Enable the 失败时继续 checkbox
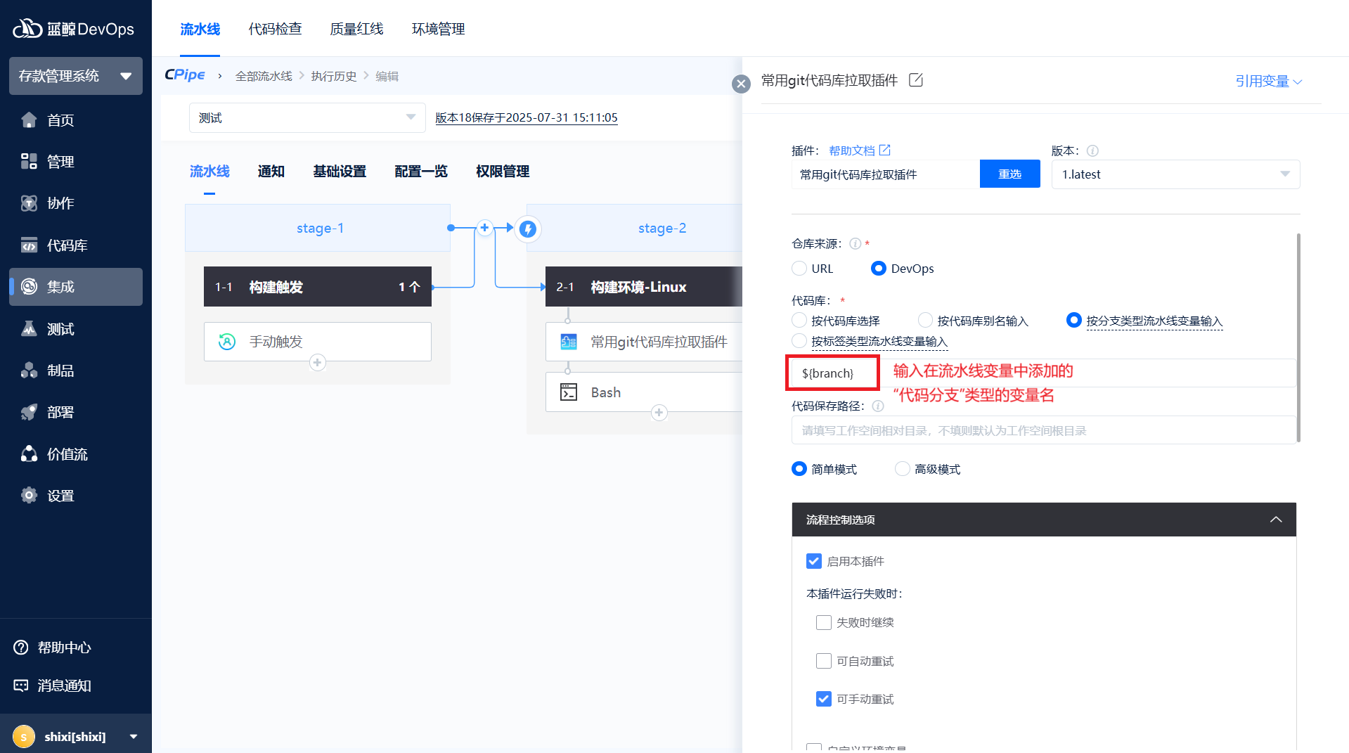This screenshot has width=1349, height=753. click(x=823, y=623)
